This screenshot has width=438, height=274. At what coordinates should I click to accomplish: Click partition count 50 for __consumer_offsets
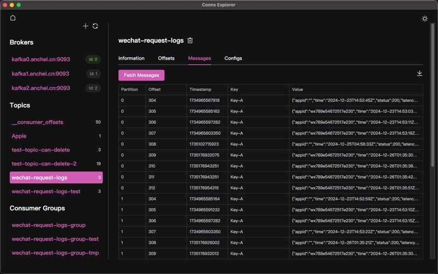(x=98, y=122)
